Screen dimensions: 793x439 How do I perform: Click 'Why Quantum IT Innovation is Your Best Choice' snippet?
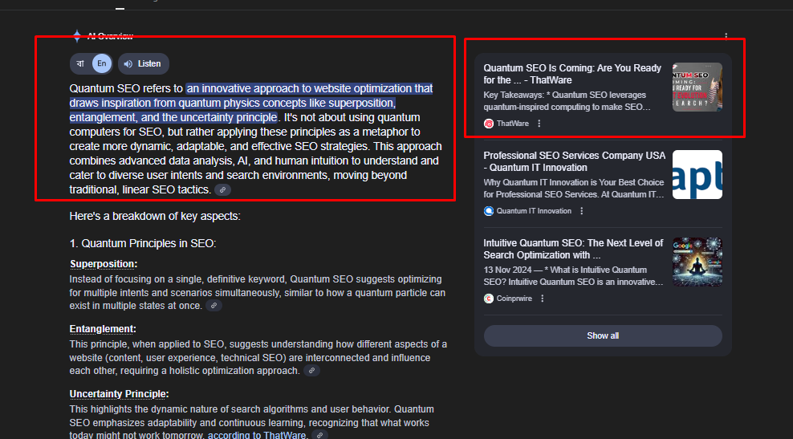[x=574, y=189]
